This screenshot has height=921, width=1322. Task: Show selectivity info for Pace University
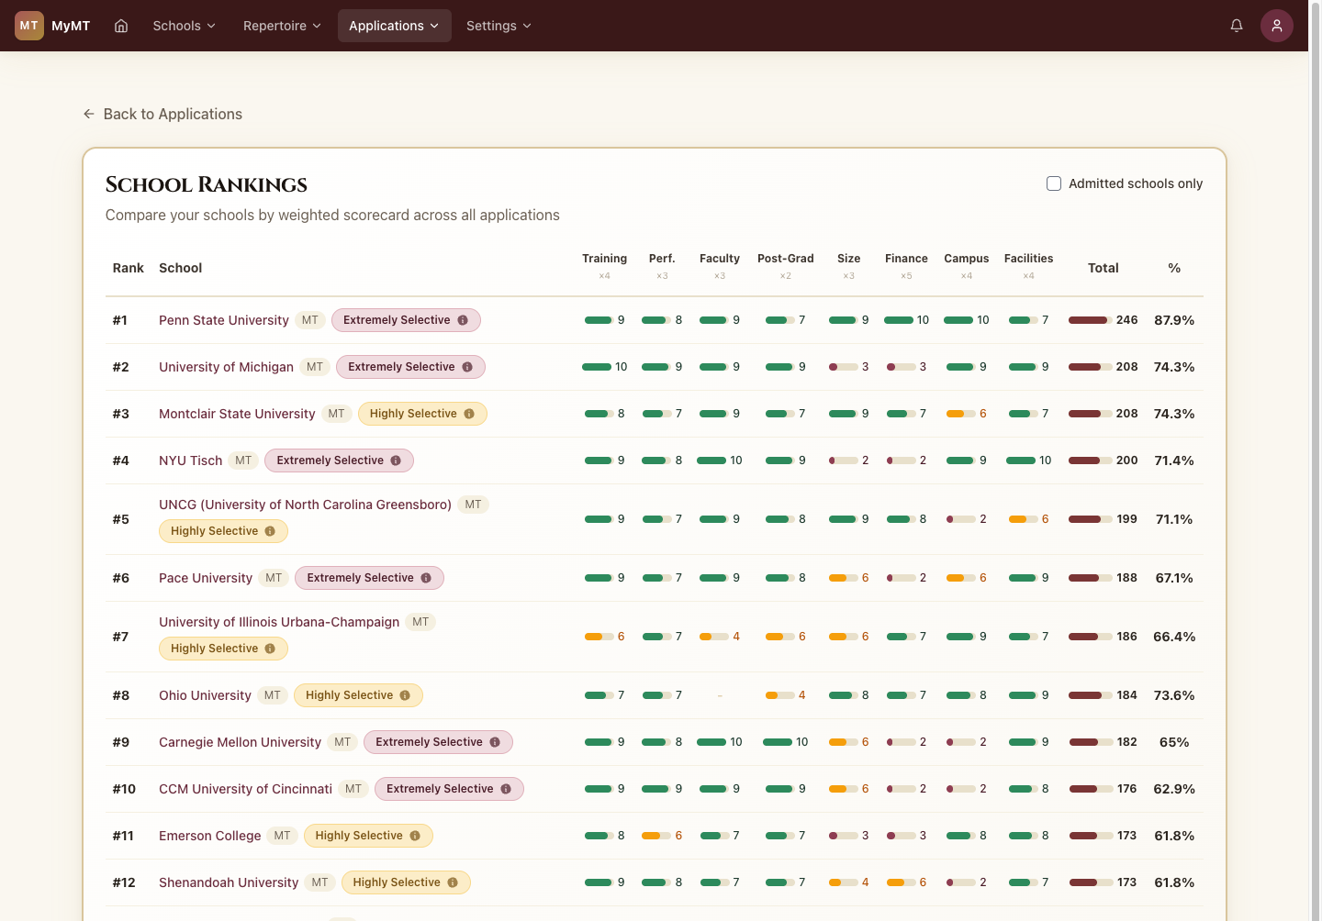pos(426,578)
